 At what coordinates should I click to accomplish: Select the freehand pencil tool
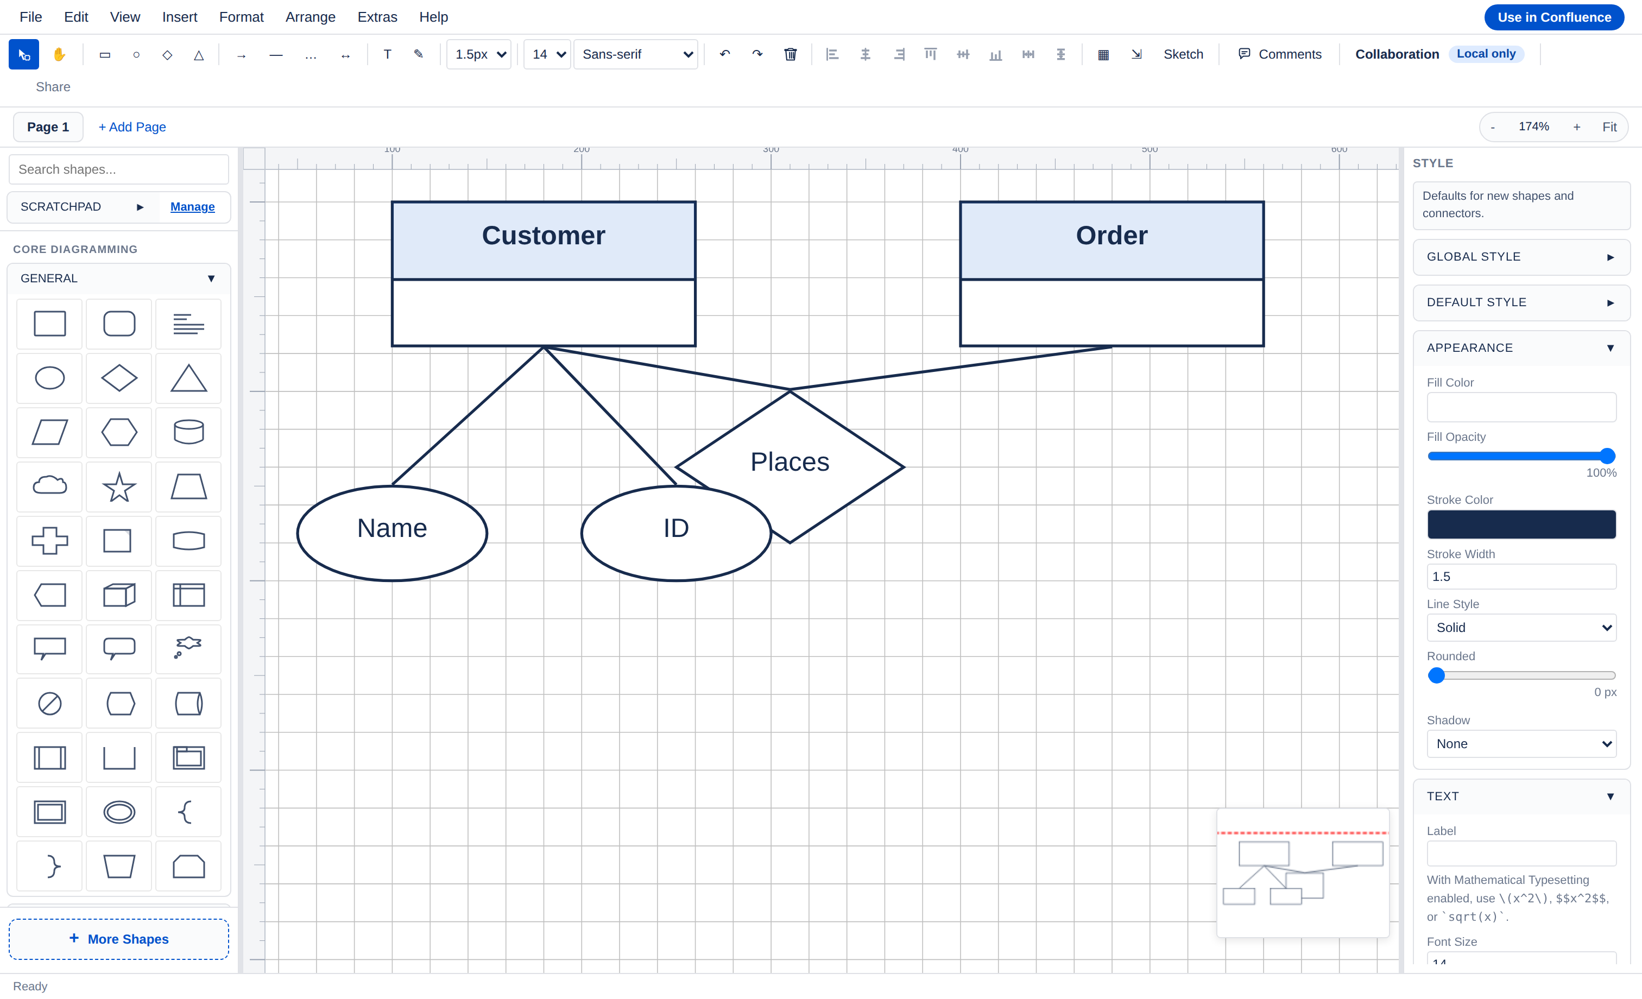click(419, 55)
